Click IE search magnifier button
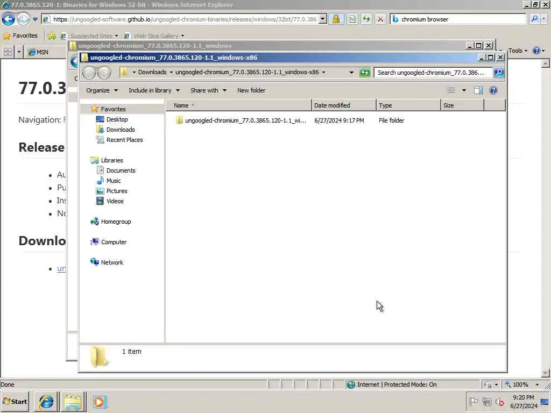This screenshot has width=551, height=413. tap(534, 19)
